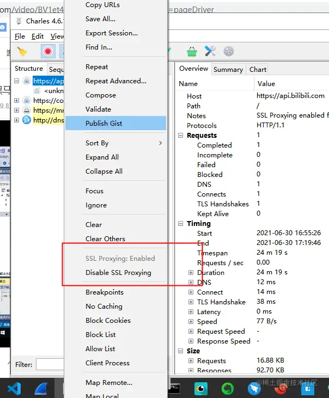
Task: Open the green basket toolbar icon
Action: tap(192, 52)
